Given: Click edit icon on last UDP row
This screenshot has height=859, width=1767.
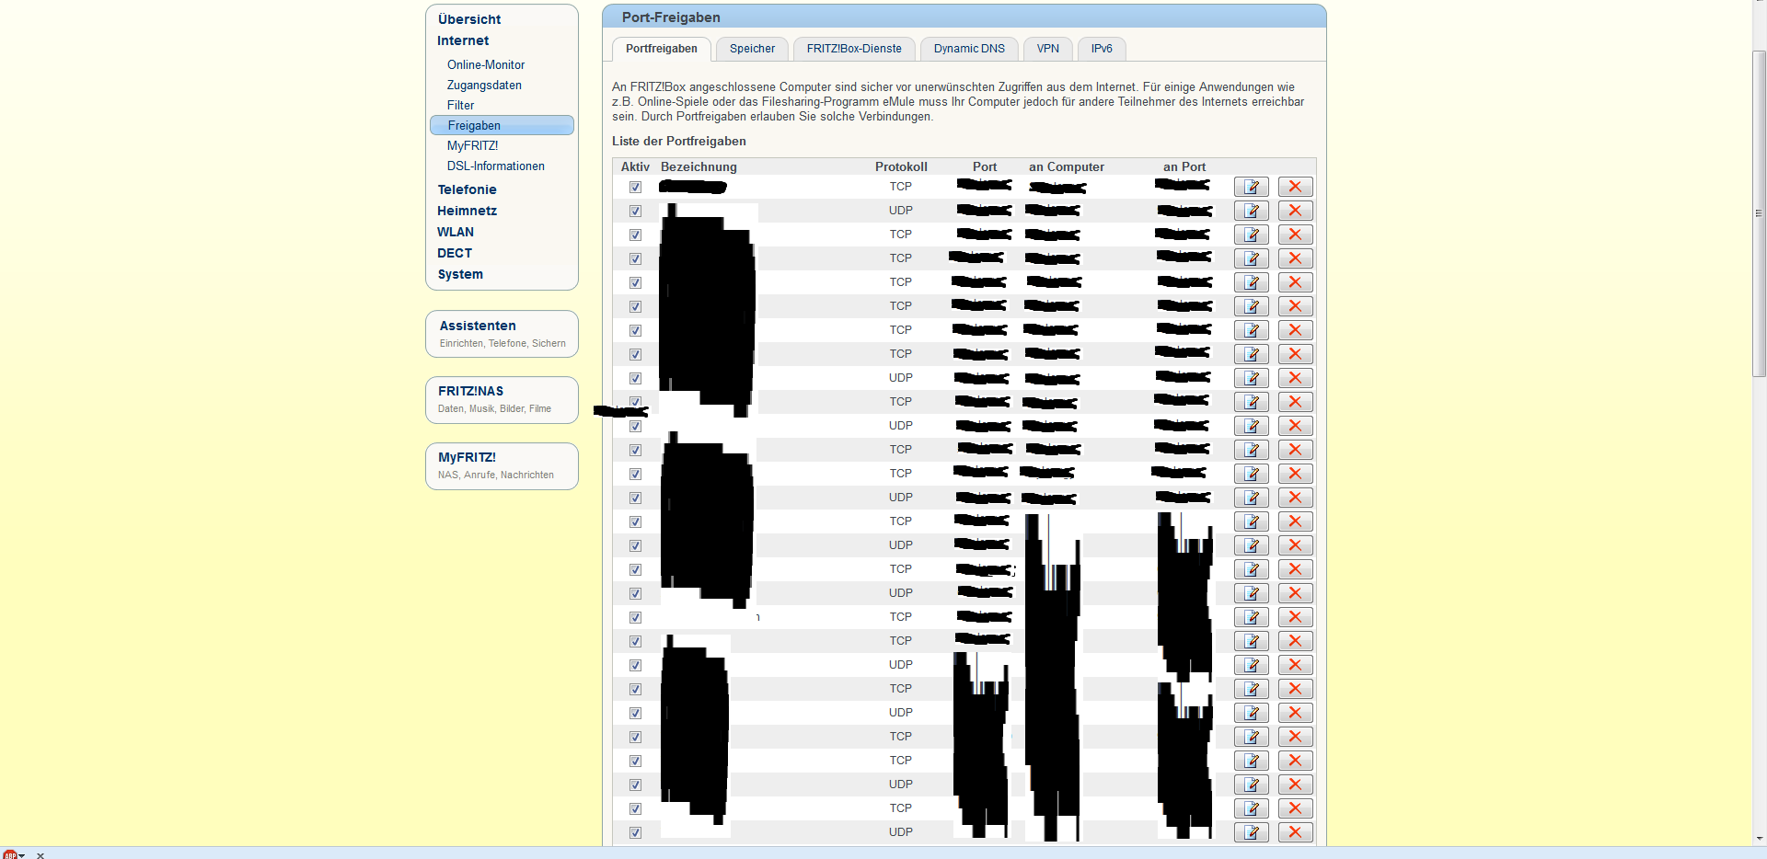Looking at the screenshot, I should (x=1251, y=832).
